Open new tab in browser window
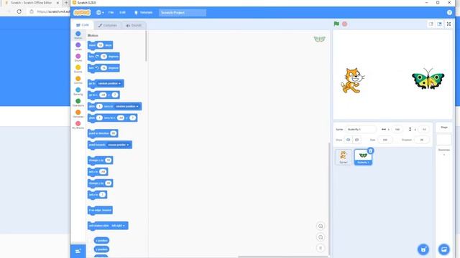The height and width of the screenshot is (258, 460). coord(65,3)
